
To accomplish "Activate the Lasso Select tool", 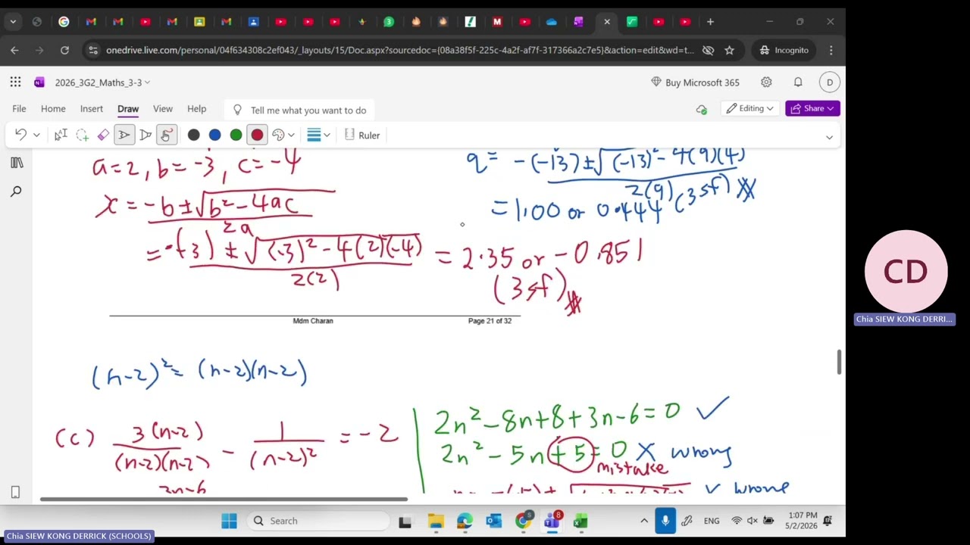I will [x=82, y=135].
